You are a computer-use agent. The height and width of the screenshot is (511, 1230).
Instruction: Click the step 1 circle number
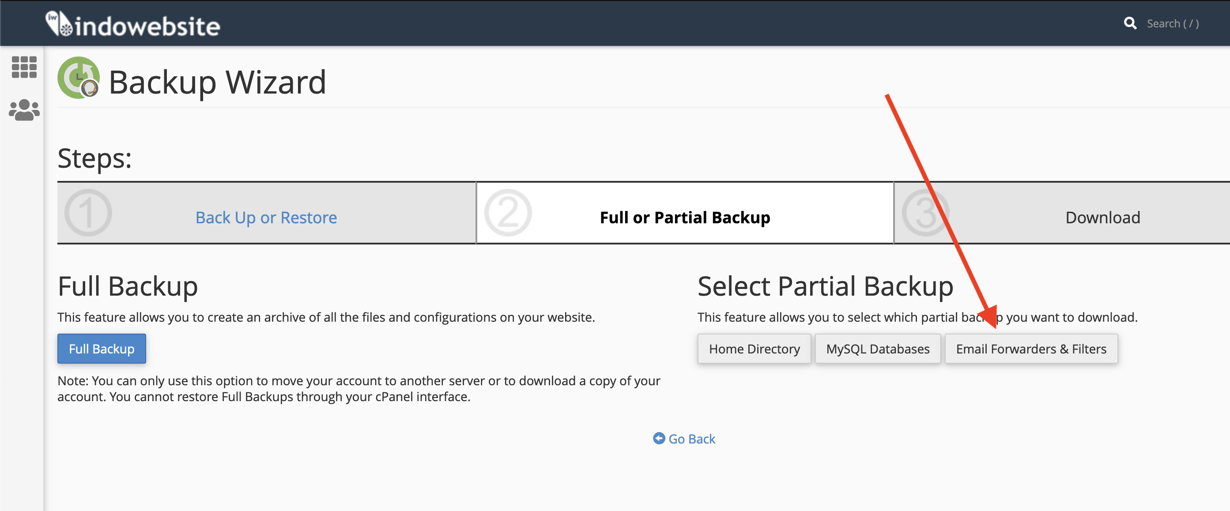(x=88, y=213)
